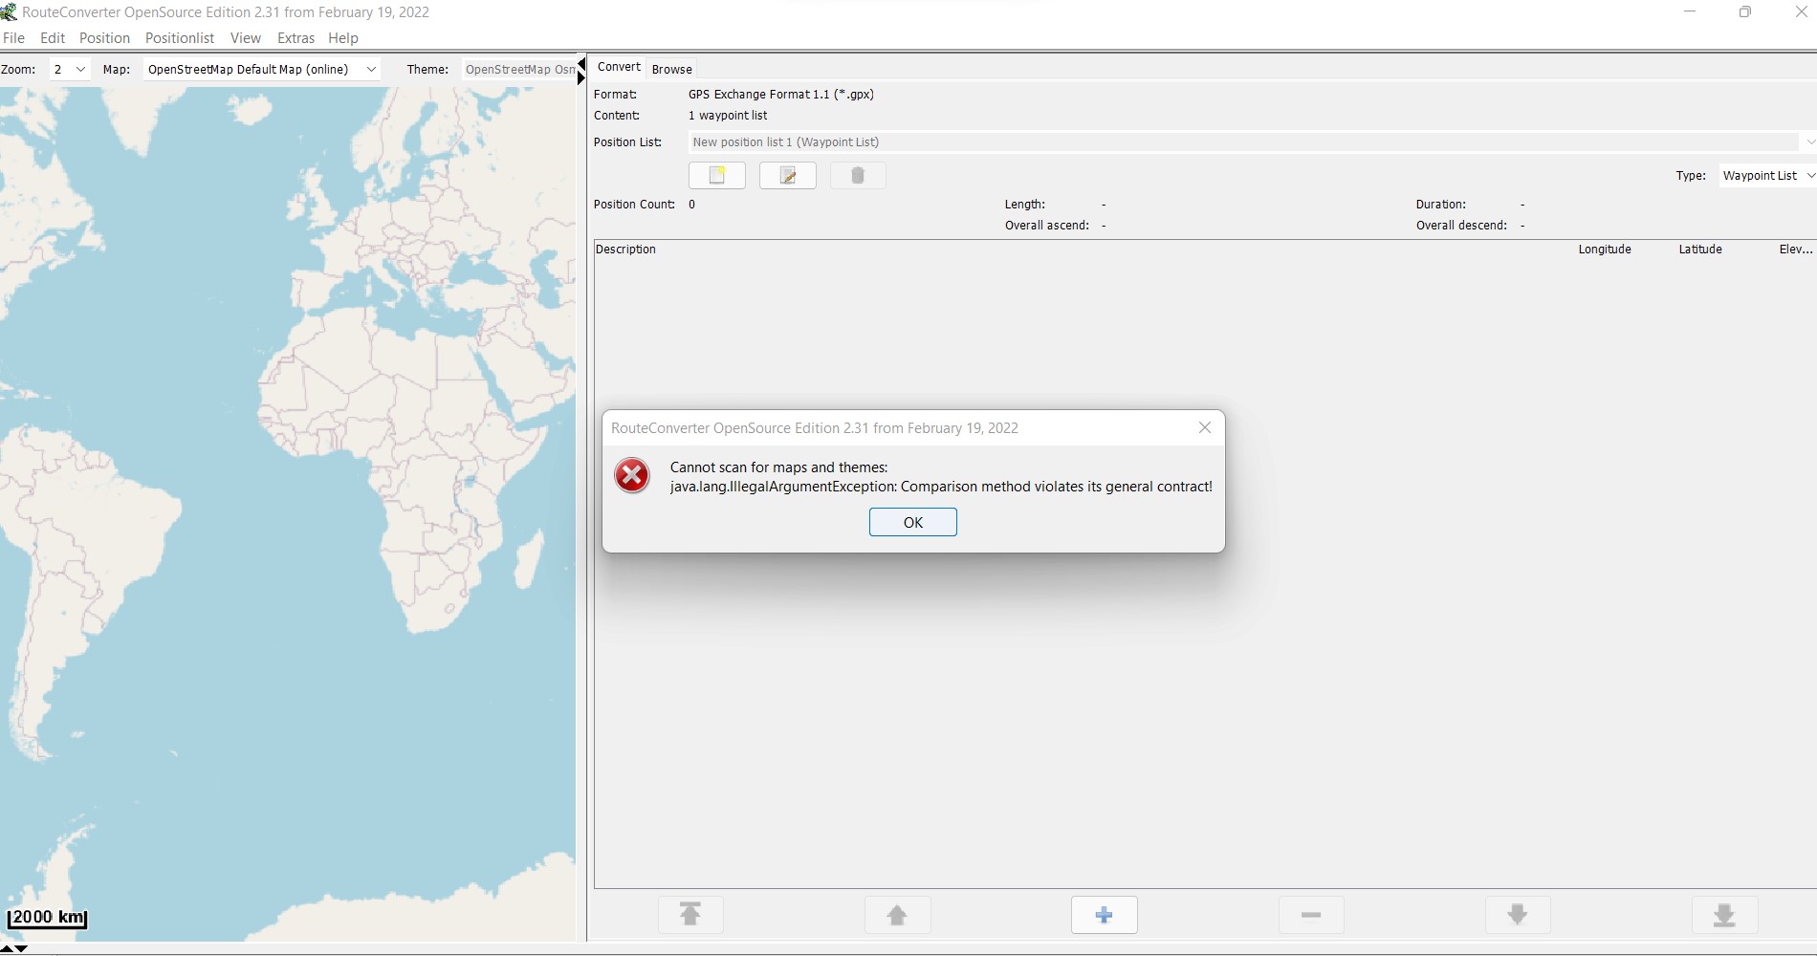Expand the Position List combo box
This screenshot has width=1817, height=956.
tap(1808, 142)
